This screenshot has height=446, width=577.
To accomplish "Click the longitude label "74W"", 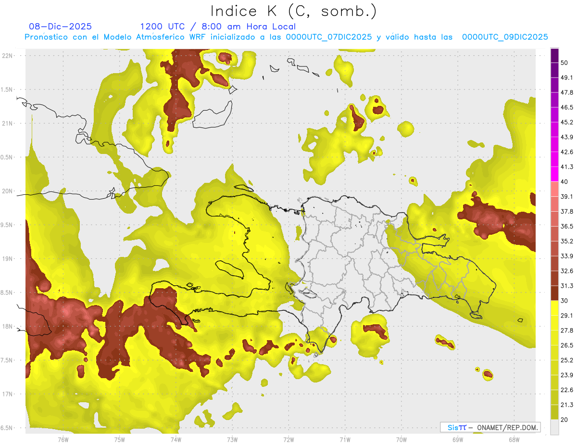I will (176, 439).
